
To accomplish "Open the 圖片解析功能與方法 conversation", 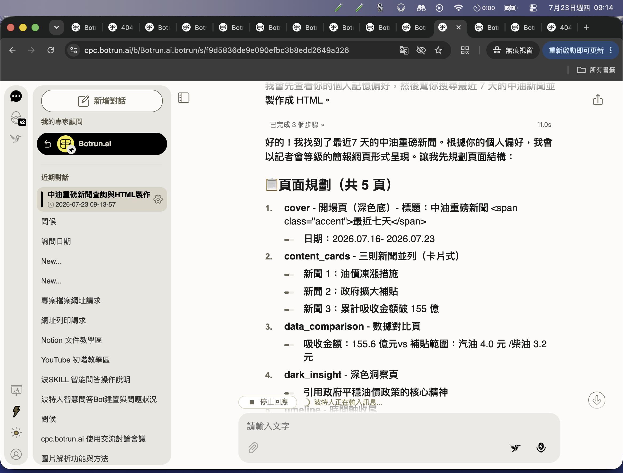I will click(x=75, y=458).
